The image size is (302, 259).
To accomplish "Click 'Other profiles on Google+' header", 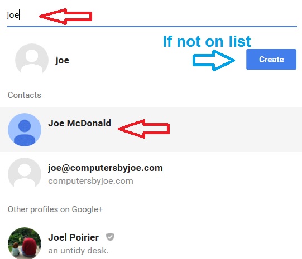I will (55, 209).
